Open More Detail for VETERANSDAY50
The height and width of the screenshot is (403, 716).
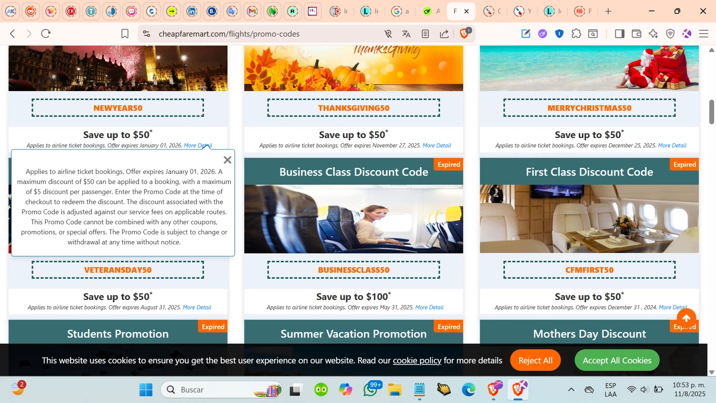coord(197,308)
